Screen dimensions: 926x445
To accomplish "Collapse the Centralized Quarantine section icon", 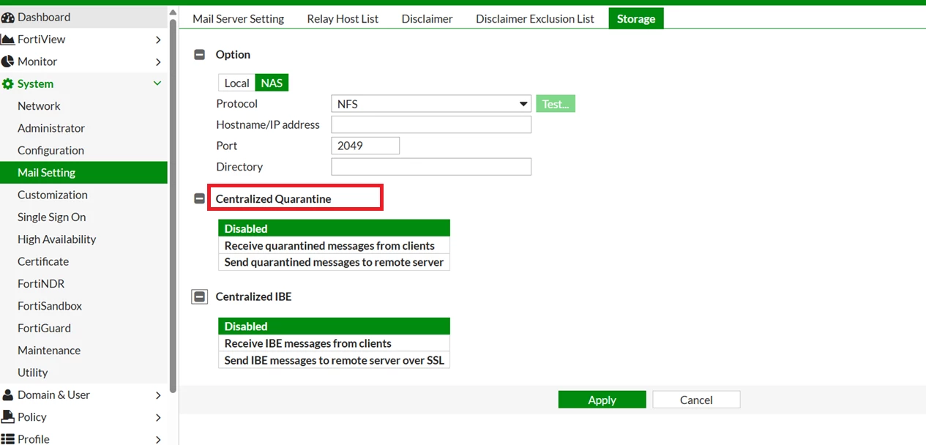I will pos(199,198).
